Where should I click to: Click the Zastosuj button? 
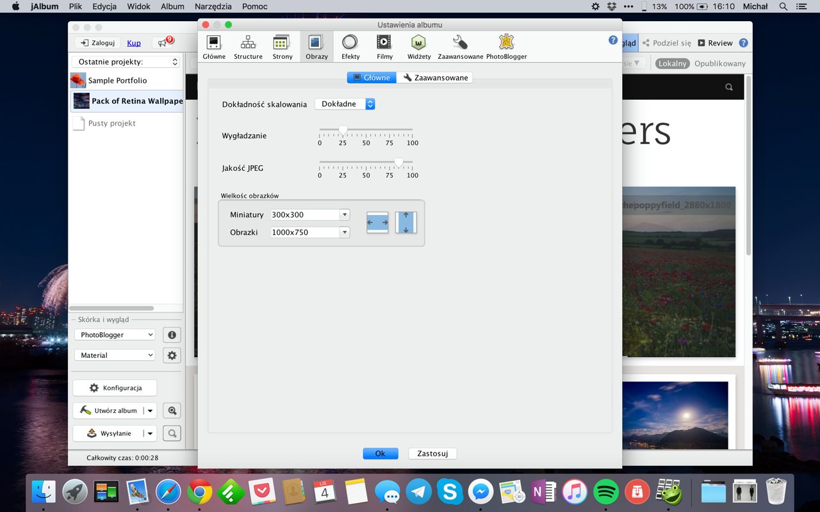[x=432, y=453]
